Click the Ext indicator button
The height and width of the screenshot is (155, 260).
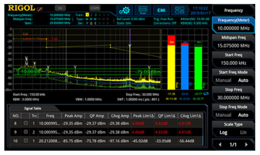(x=61, y=8)
